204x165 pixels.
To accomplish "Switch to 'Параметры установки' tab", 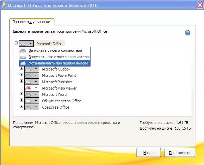I will [x=32, y=22].
